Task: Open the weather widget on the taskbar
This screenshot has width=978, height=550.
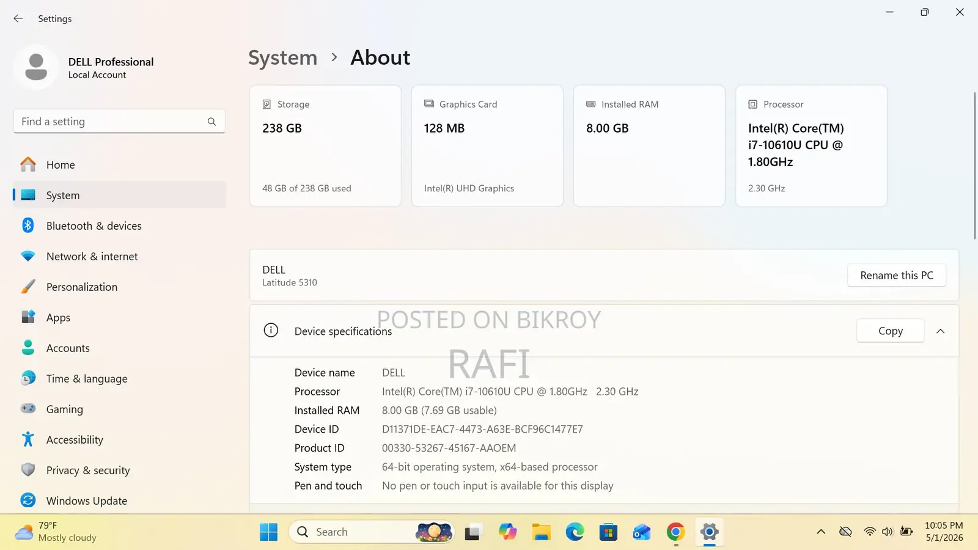Action: [56, 532]
